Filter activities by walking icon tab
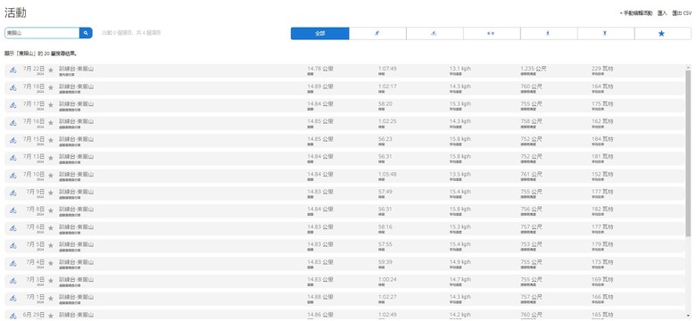This screenshot has width=696, height=321. pyautogui.click(x=549, y=34)
